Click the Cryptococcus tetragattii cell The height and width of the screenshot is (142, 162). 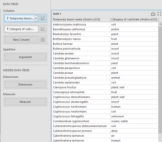(x=68, y=116)
